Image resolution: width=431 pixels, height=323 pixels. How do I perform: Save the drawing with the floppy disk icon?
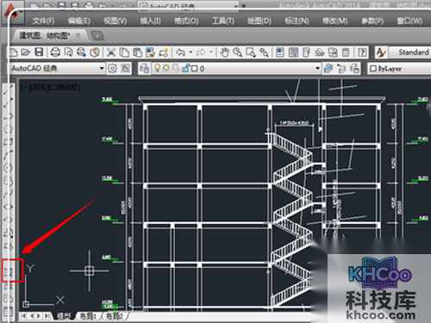[x=39, y=53]
